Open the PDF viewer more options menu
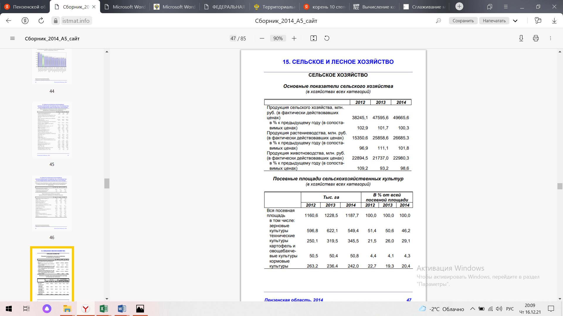 550,38
